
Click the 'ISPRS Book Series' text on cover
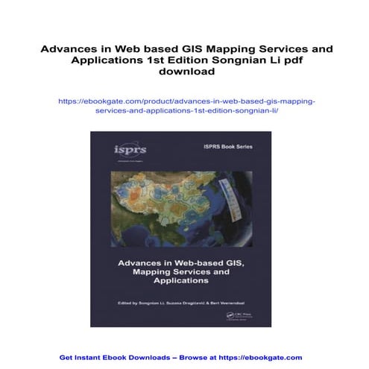tap(228, 147)
